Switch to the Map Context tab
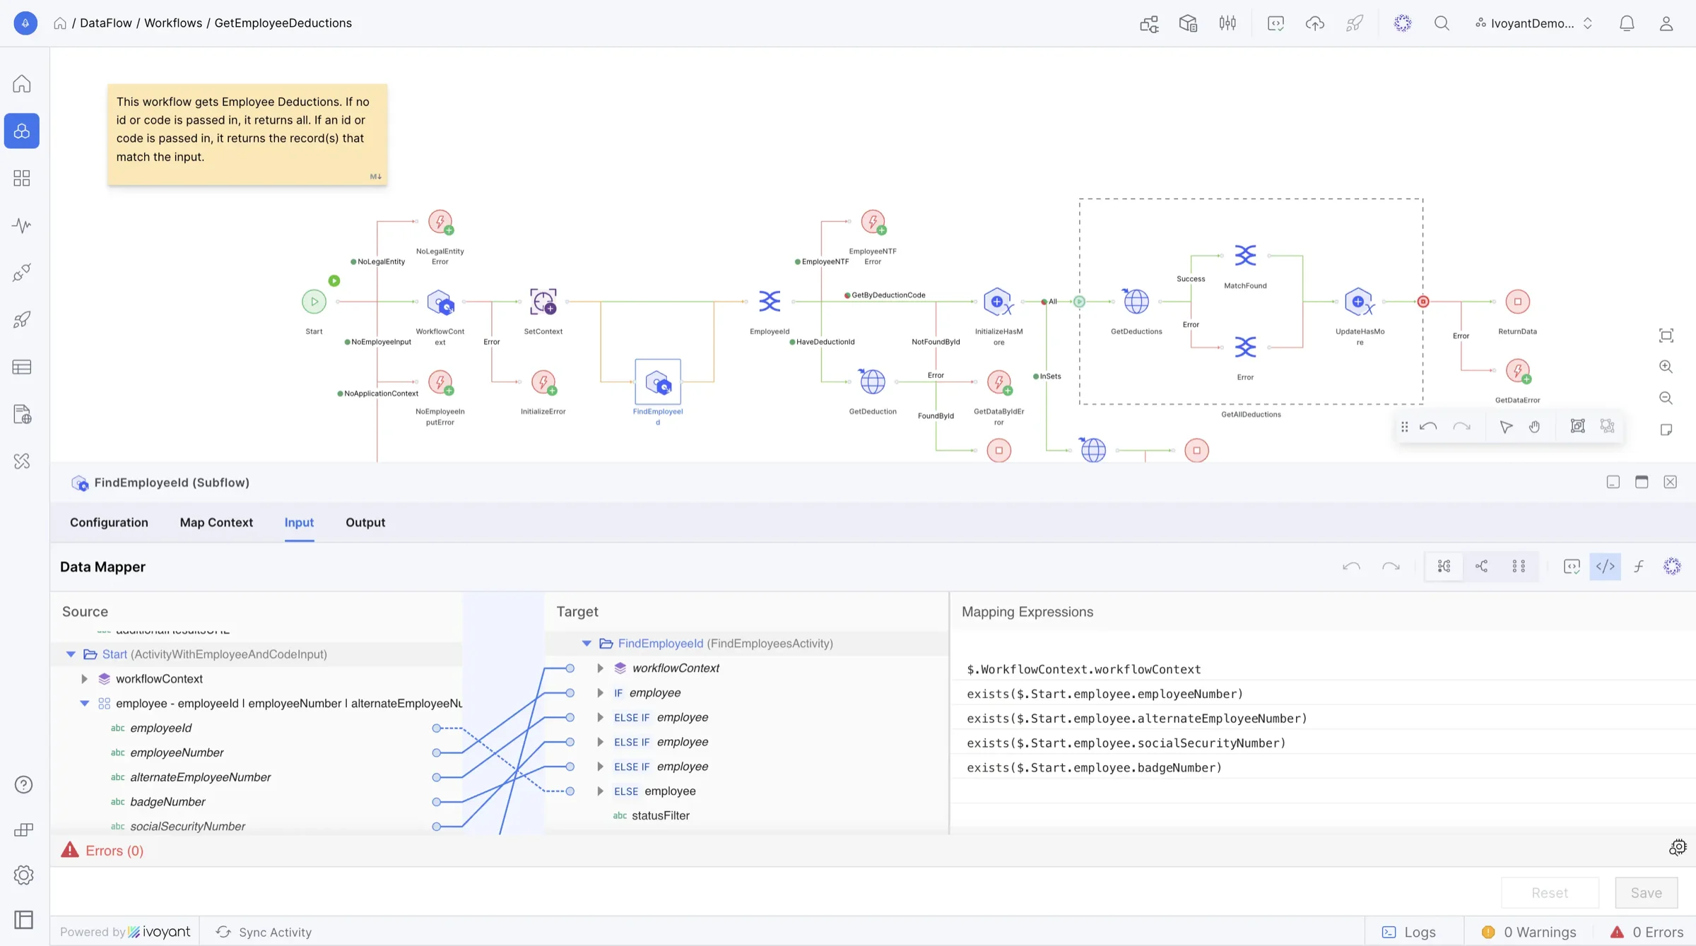Image resolution: width=1696 pixels, height=946 pixels. pyautogui.click(x=216, y=523)
